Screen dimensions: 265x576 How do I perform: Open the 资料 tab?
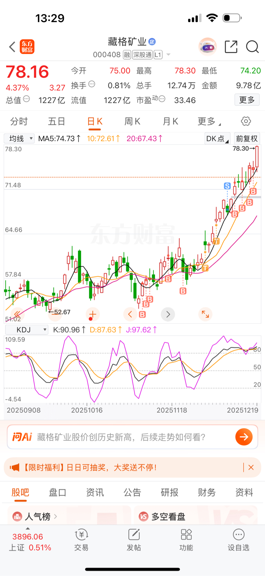(244, 492)
